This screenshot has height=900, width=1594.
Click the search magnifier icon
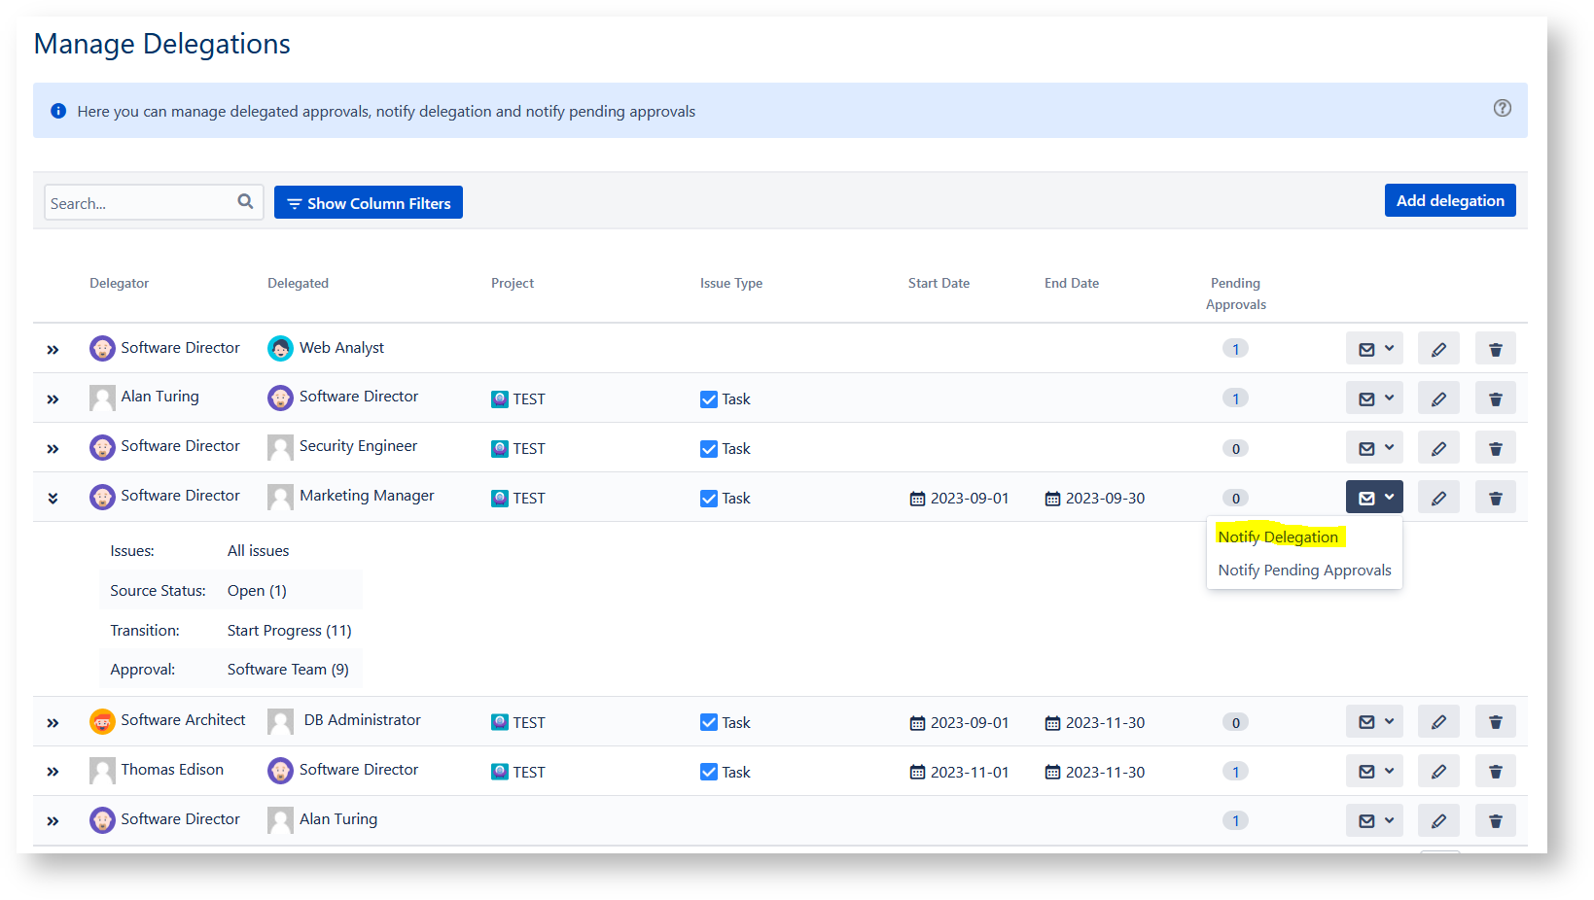[x=245, y=201]
